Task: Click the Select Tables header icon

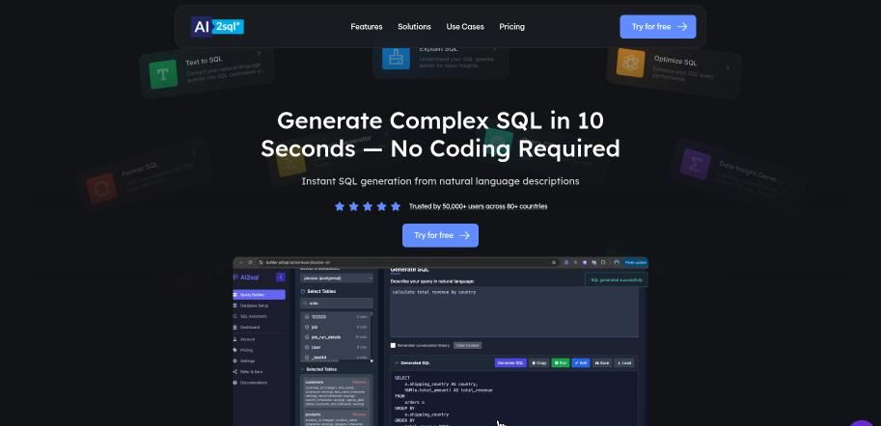Action: coord(303,291)
